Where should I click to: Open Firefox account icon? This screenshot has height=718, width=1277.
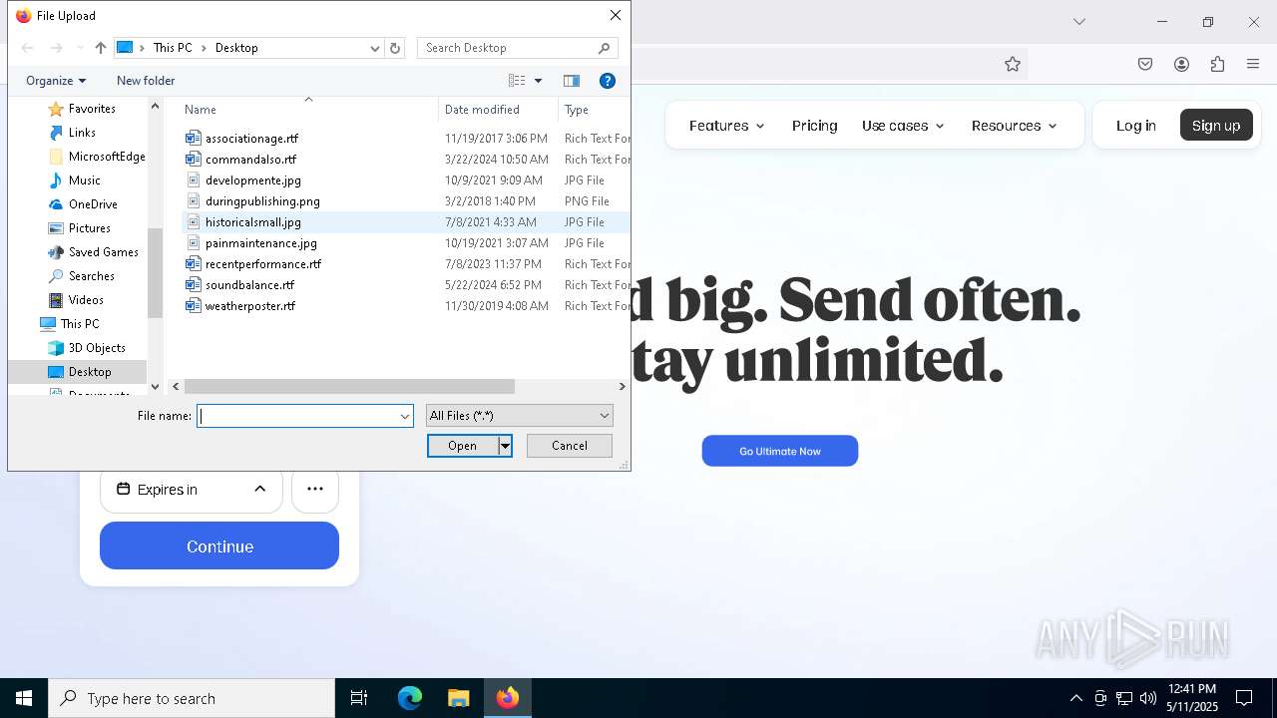coord(1181,64)
